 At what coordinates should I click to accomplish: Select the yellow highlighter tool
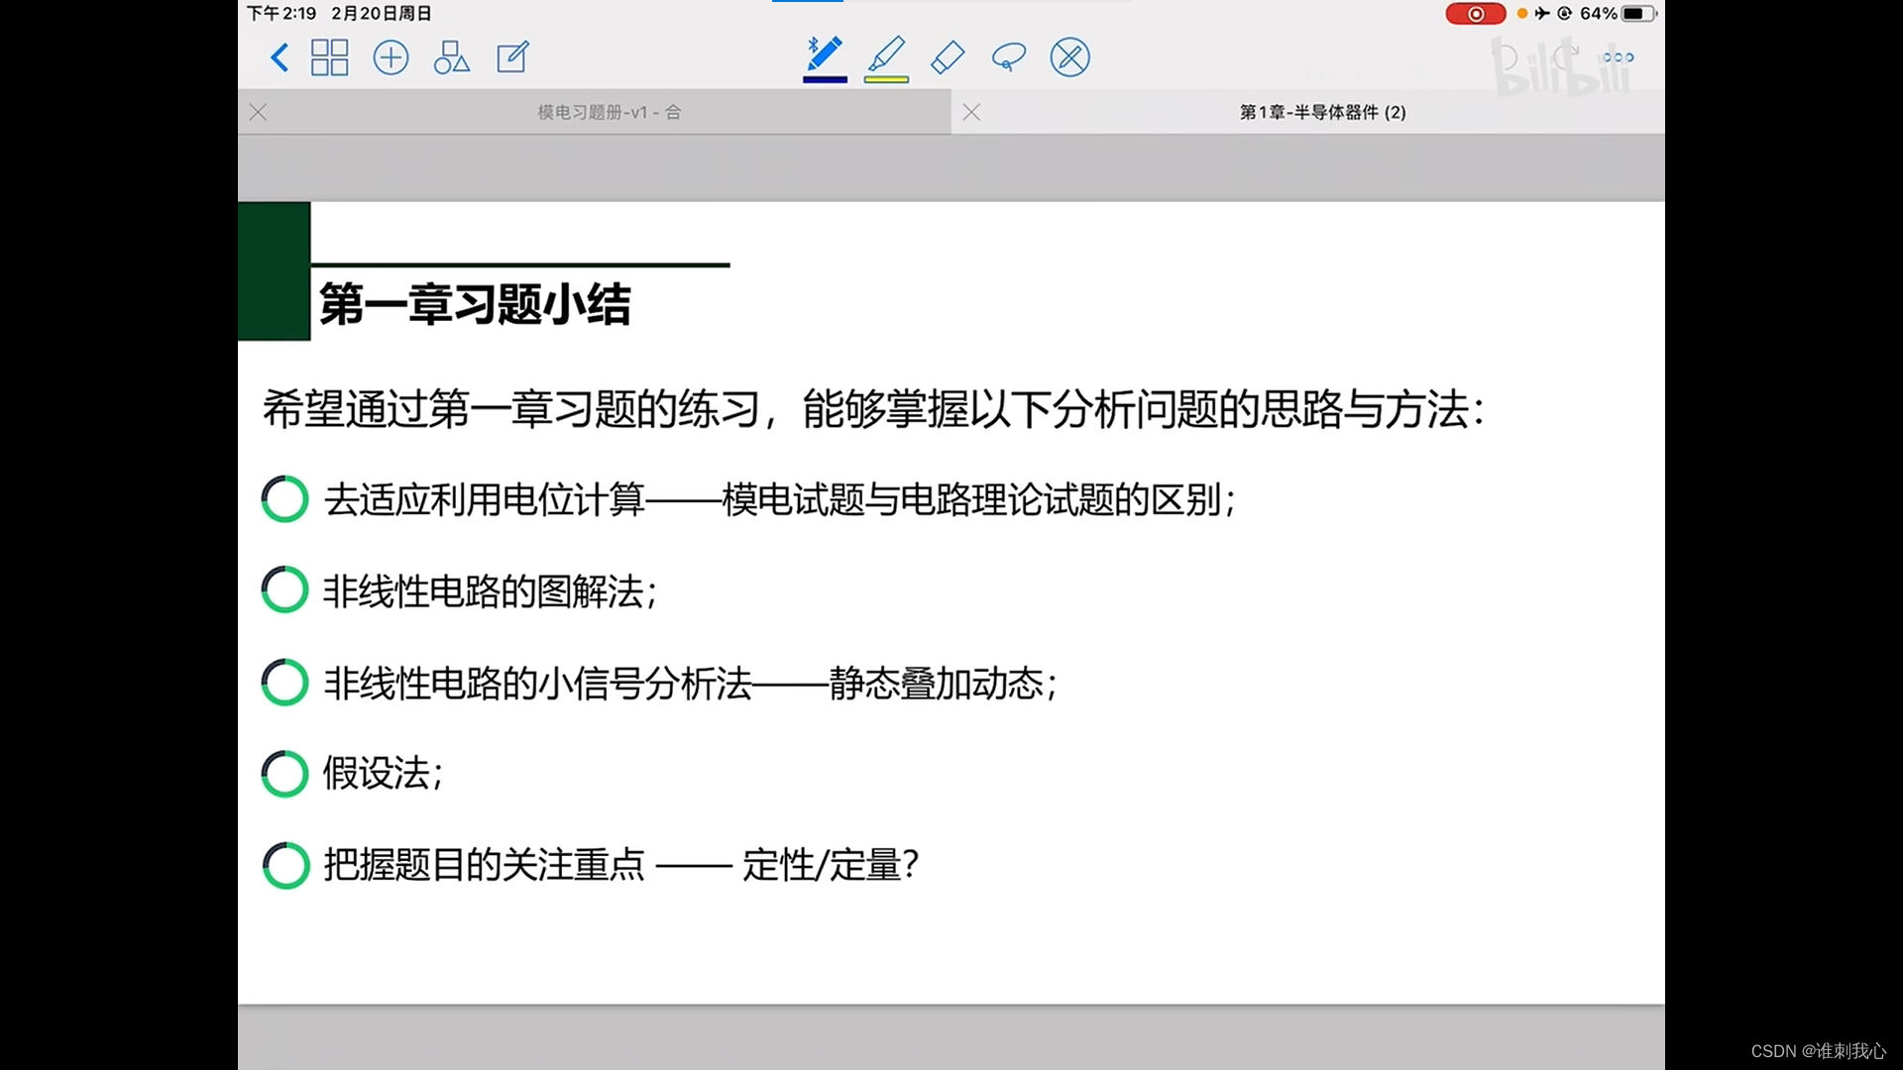point(886,53)
